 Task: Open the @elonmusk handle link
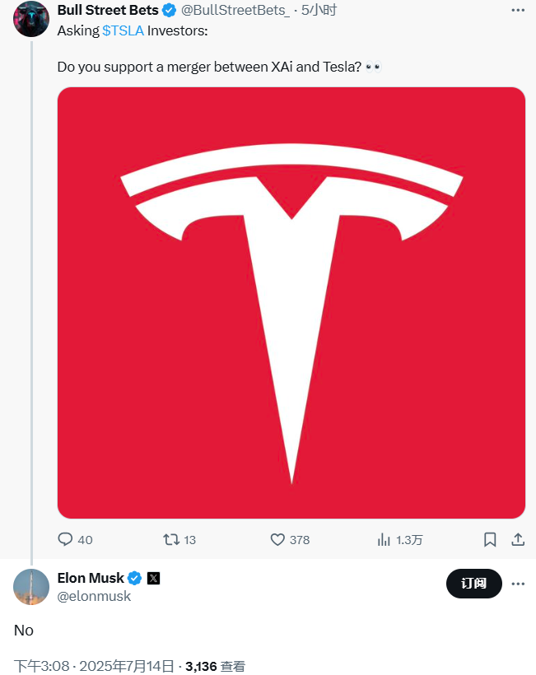pyautogui.click(x=94, y=596)
